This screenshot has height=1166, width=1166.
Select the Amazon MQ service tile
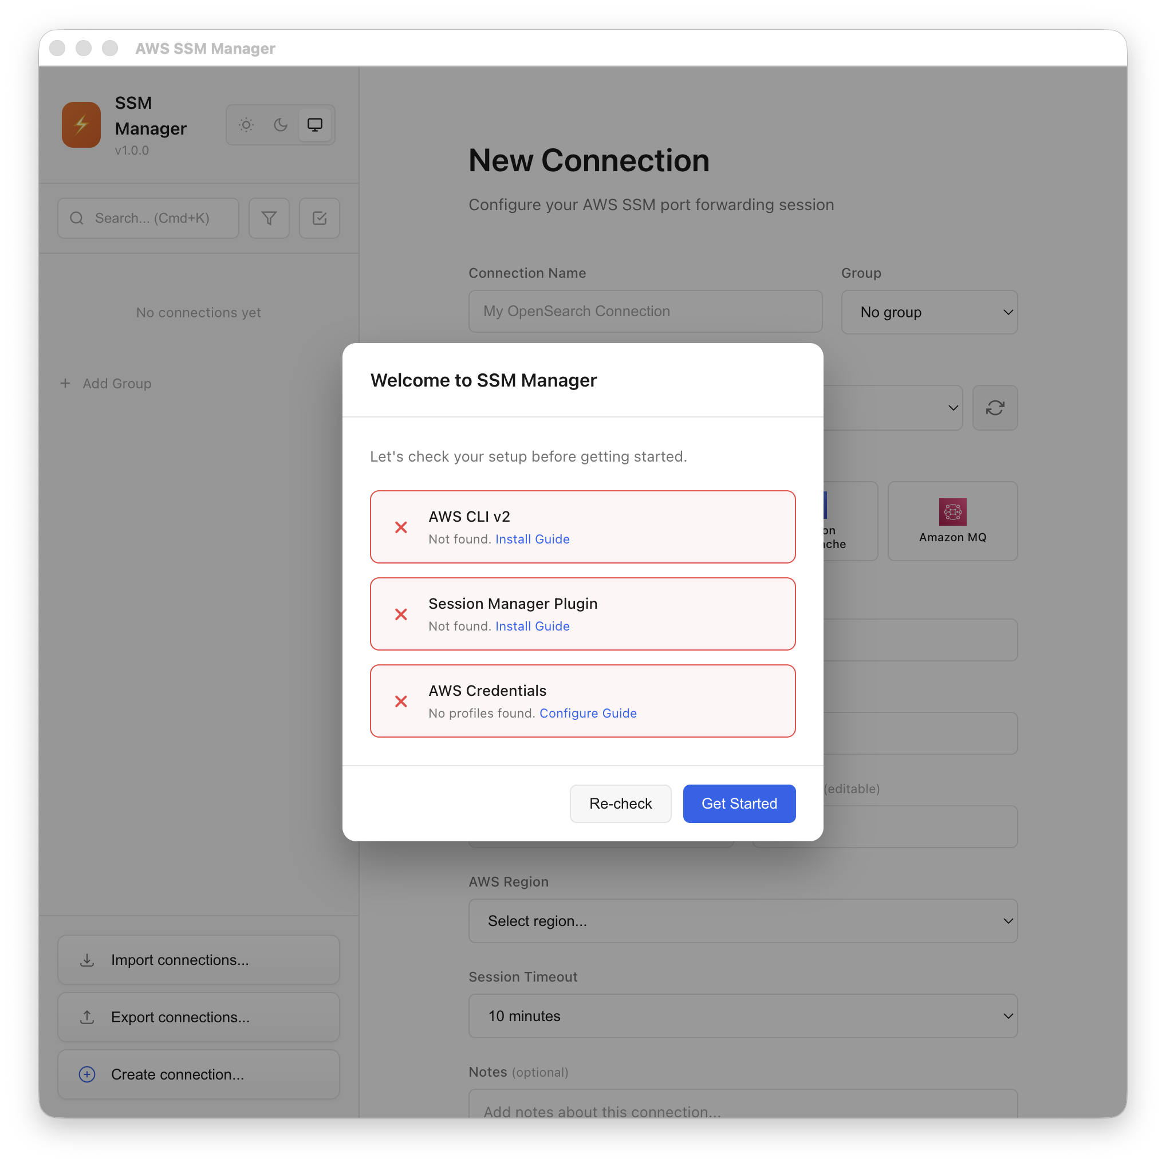tap(952, 521)
